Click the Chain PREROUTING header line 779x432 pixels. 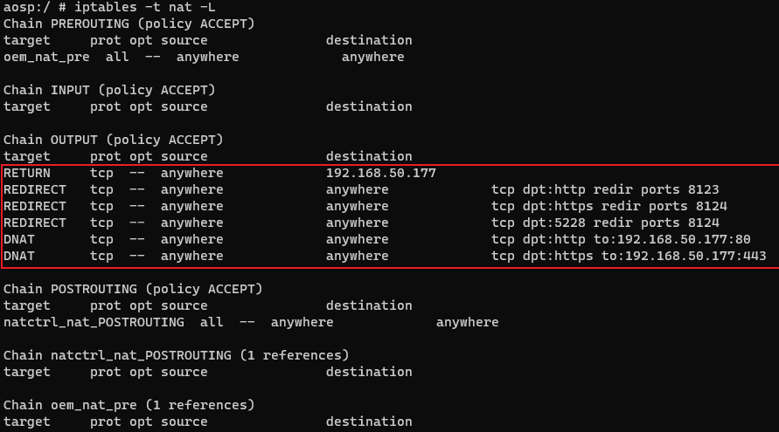(129, 24)
